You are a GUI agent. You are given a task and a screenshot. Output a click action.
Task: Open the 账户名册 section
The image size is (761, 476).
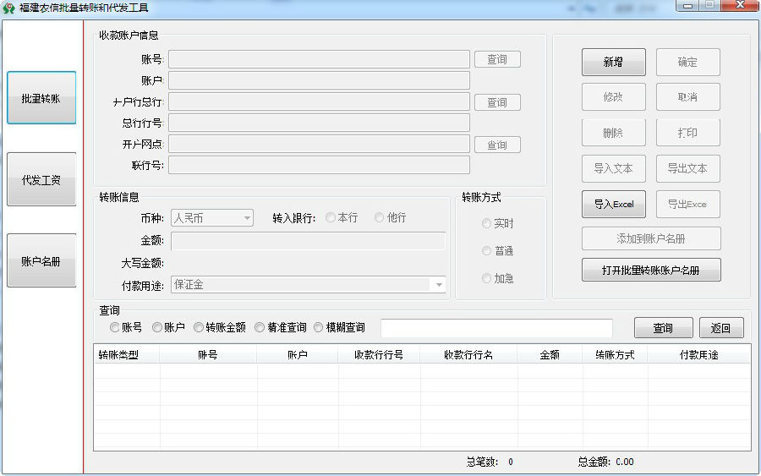pyautogui.click(x=41, y=260)
